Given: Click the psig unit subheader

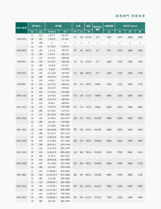Looking at the screenshot, I should pos(41,32).
